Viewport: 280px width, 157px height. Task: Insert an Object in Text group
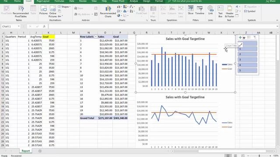coord(237,16)
